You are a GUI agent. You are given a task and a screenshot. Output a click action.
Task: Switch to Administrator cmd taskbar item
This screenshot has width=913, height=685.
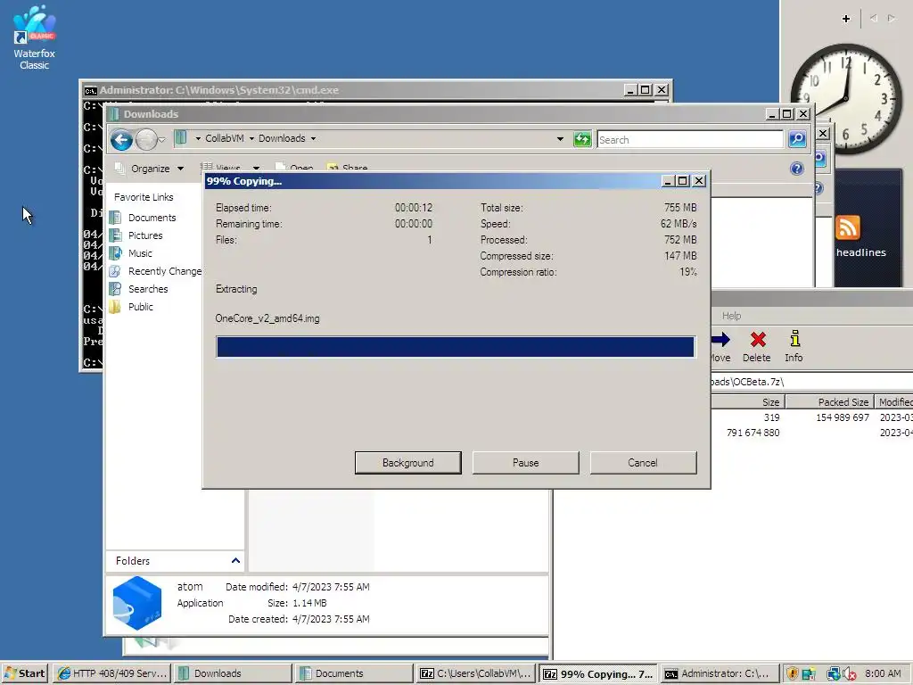point(720,673)
